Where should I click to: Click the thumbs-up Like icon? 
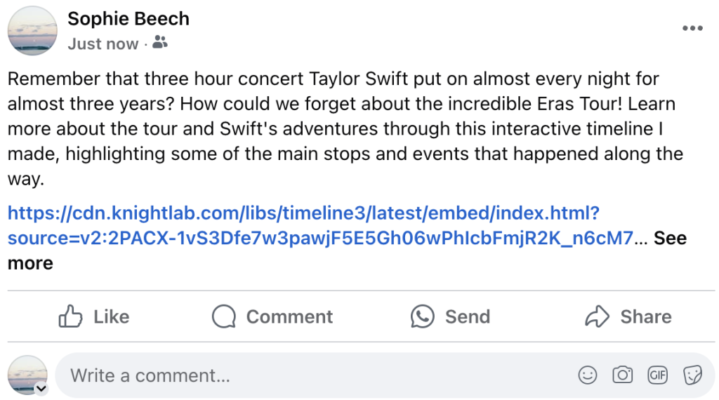70,317
